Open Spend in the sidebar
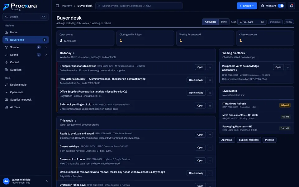Screen dimensions: 299x187 tap(26, 55)
